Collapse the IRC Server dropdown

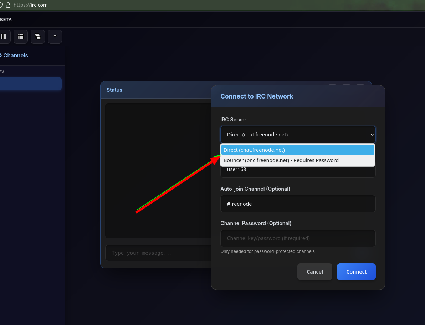[298, 135]
